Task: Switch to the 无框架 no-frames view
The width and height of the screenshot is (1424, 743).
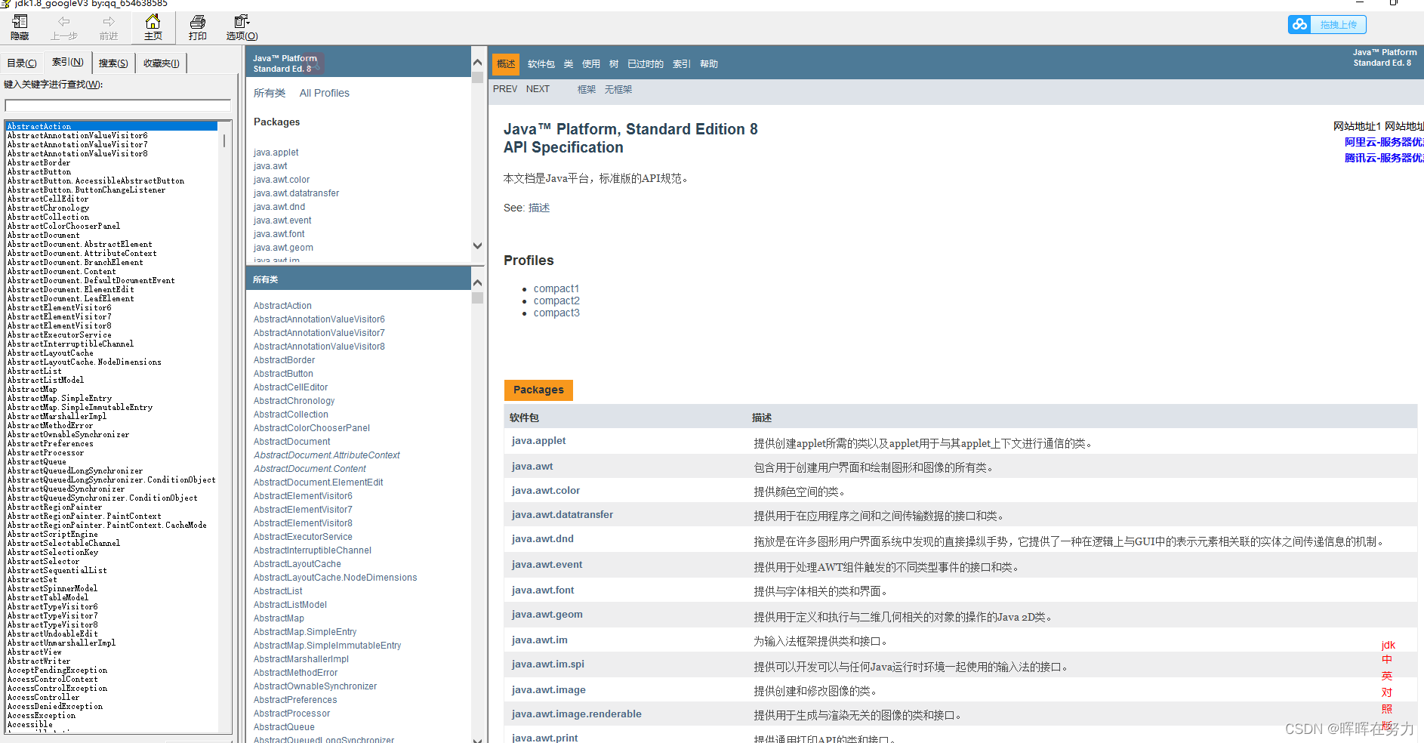Action: click(618, 89)
